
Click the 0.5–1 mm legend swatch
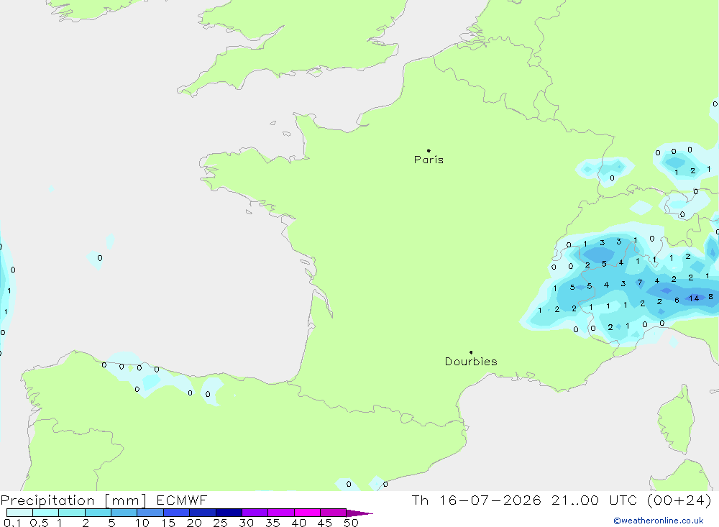tap(46, 513)
